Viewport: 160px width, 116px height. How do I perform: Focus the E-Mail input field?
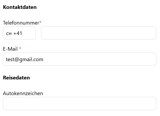(79, 59)
